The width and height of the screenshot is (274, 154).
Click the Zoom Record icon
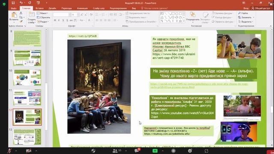(173, 151)
